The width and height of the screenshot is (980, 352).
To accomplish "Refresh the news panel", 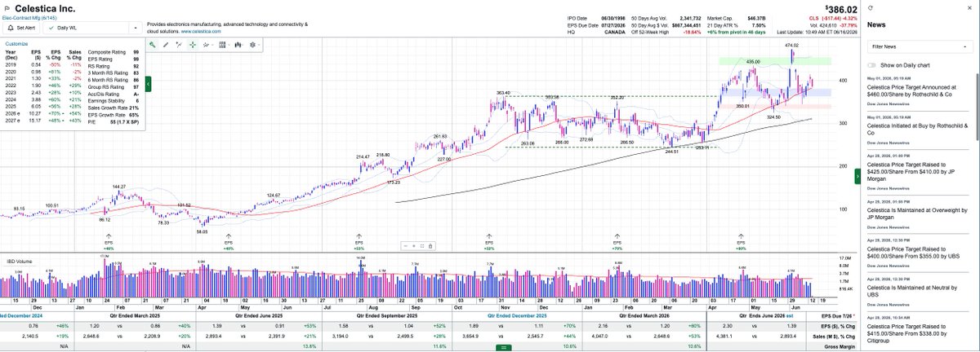I will 871,7.
